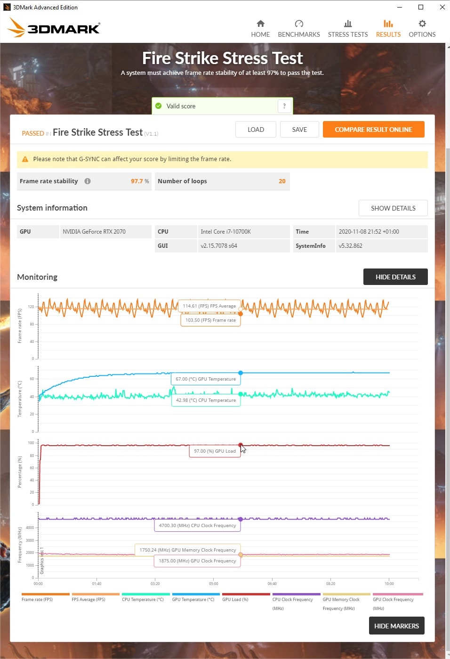Image resolution: width=450 pixels, height=659 pixels.
Task: Open the OPTIONS gear icon
Action: point(422,23)
